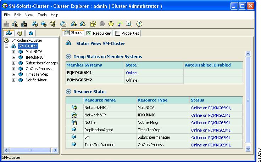
Task: Expand the NotifierMngr tree node
Action: point(13,80)
